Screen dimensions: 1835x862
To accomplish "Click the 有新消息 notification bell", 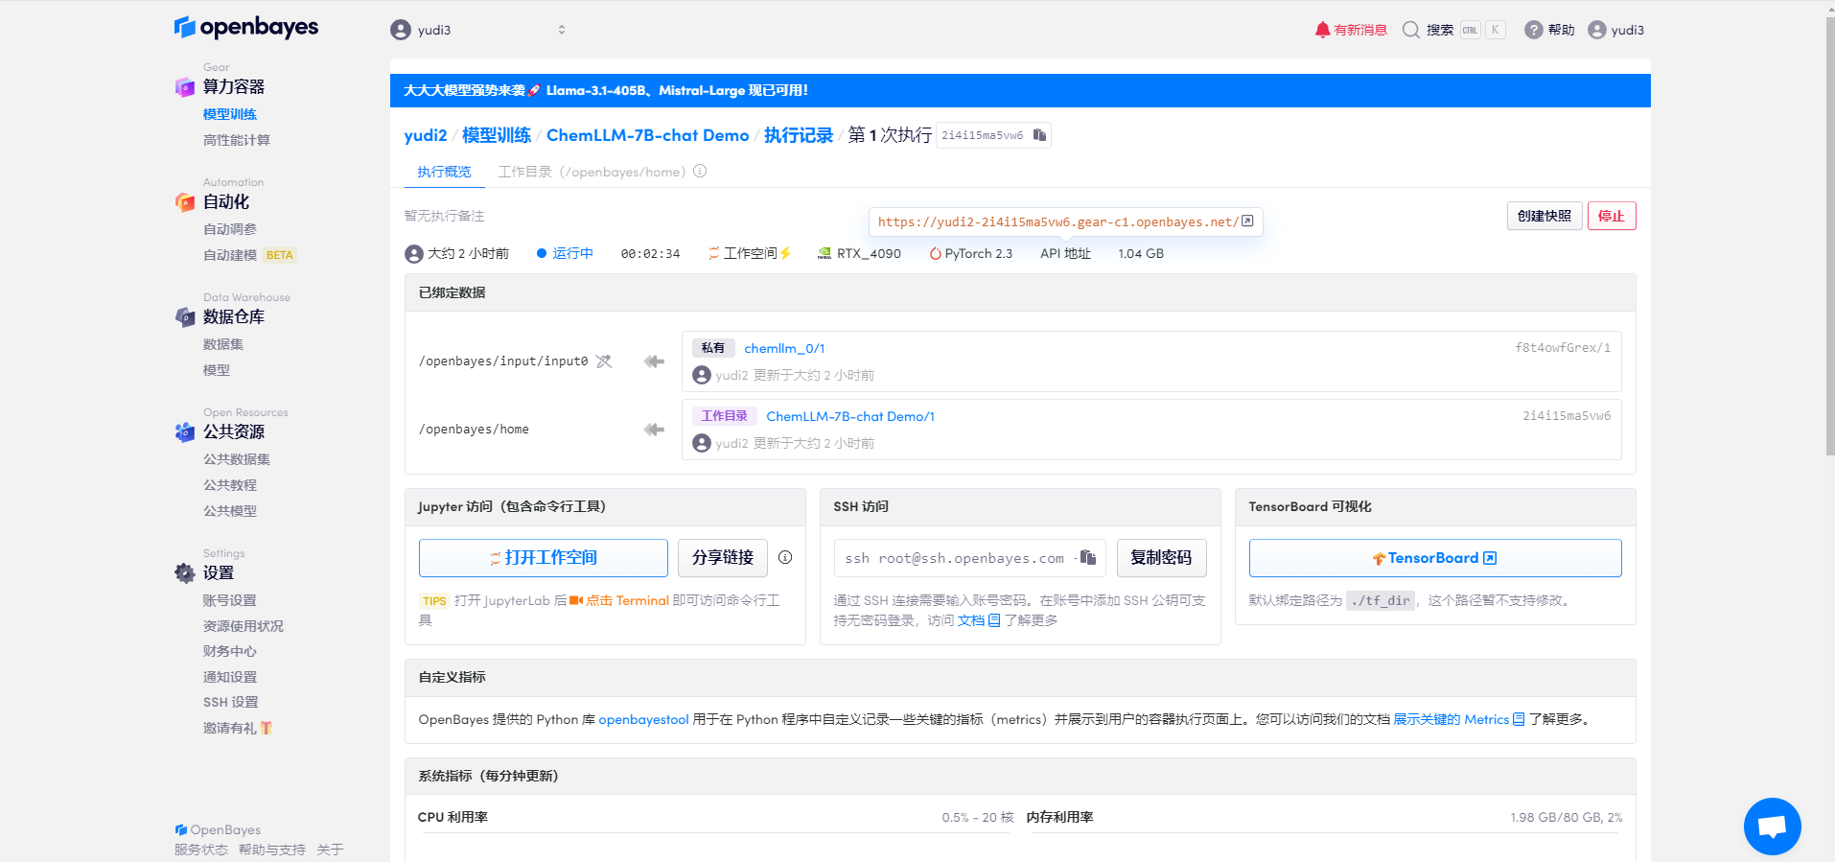I will tap(1351, 30).
